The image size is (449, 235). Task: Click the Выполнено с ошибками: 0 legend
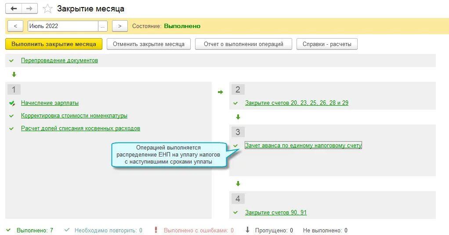199,231
